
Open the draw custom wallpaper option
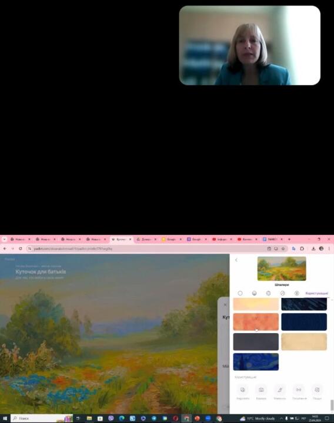click(280, 392)
